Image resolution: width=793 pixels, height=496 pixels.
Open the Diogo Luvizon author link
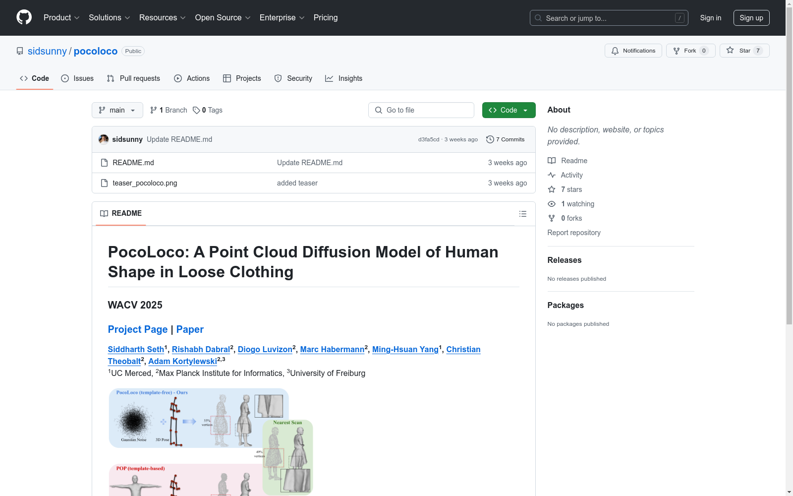pyautogui.click(x=265, y=349)
